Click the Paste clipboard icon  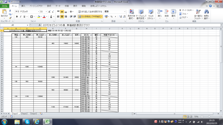click(4, 12)
